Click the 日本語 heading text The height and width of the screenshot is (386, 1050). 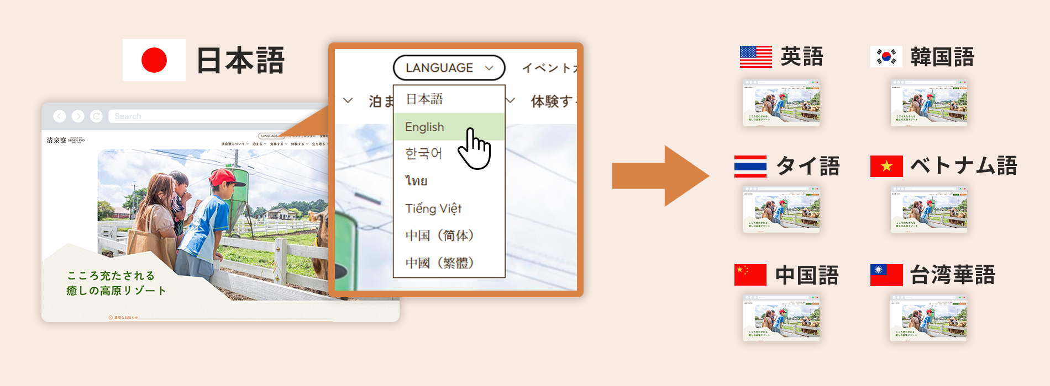tap(240, 60)
